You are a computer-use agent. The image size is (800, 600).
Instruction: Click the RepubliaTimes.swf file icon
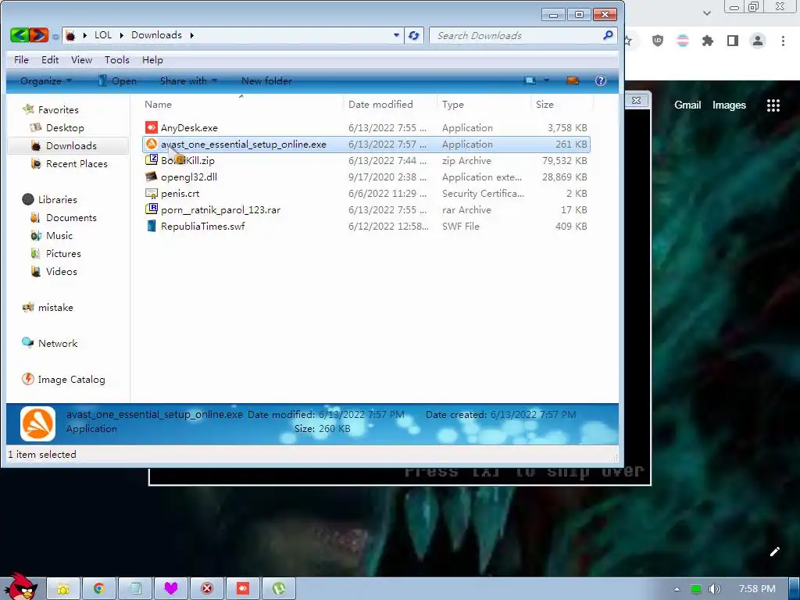[x=151, y=226]
